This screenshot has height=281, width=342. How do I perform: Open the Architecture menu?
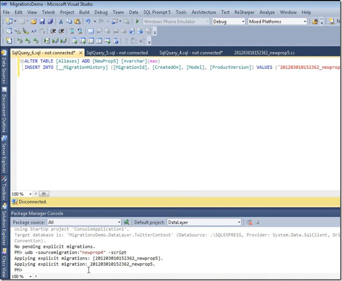(204, 12)
